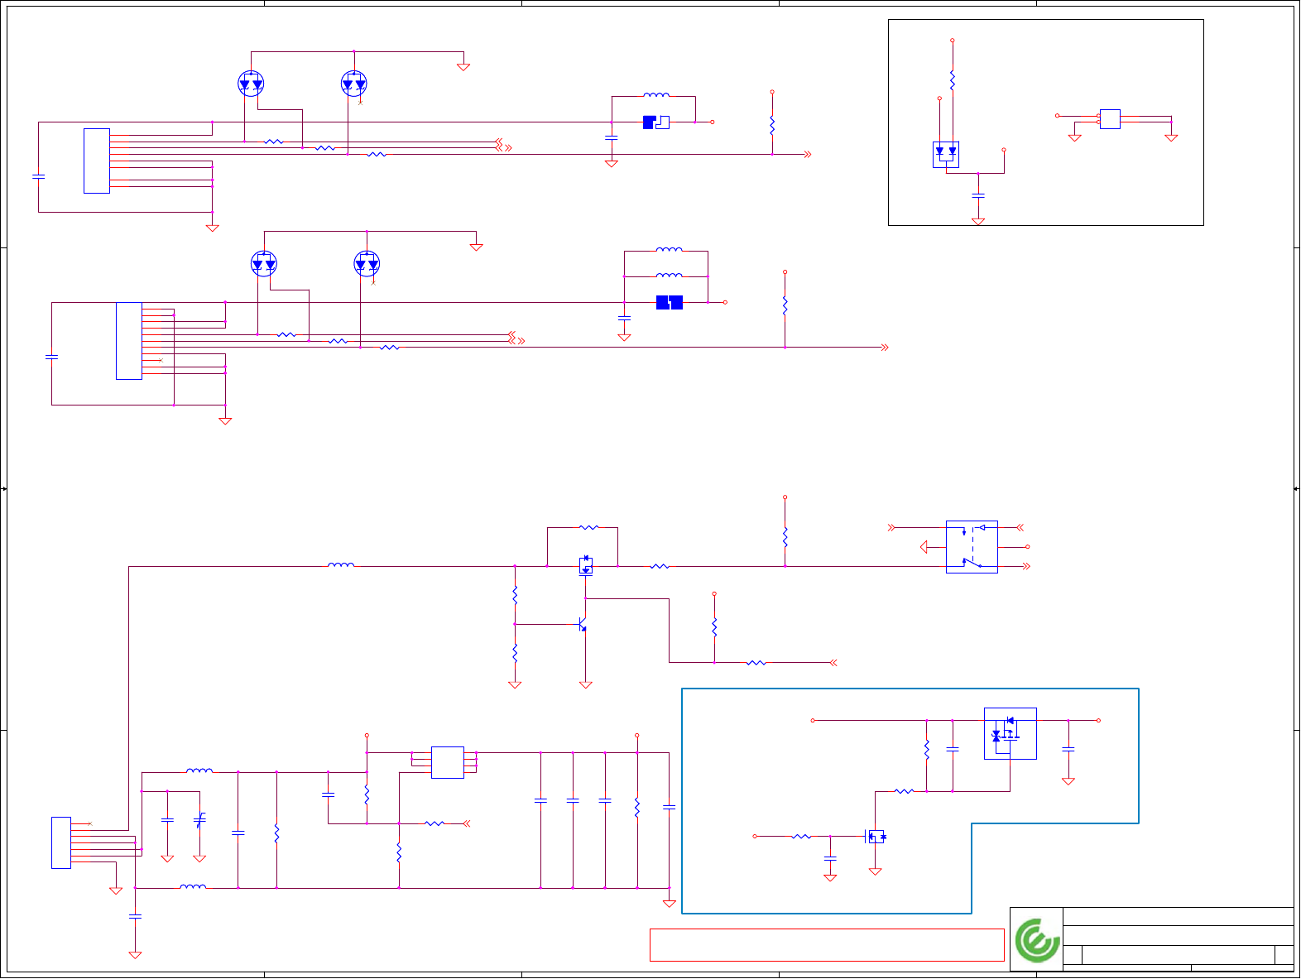Select the square dual-diode symbol in the top-right frame
This screenshot has width=1301, height=979.
[x=945, y=155]
